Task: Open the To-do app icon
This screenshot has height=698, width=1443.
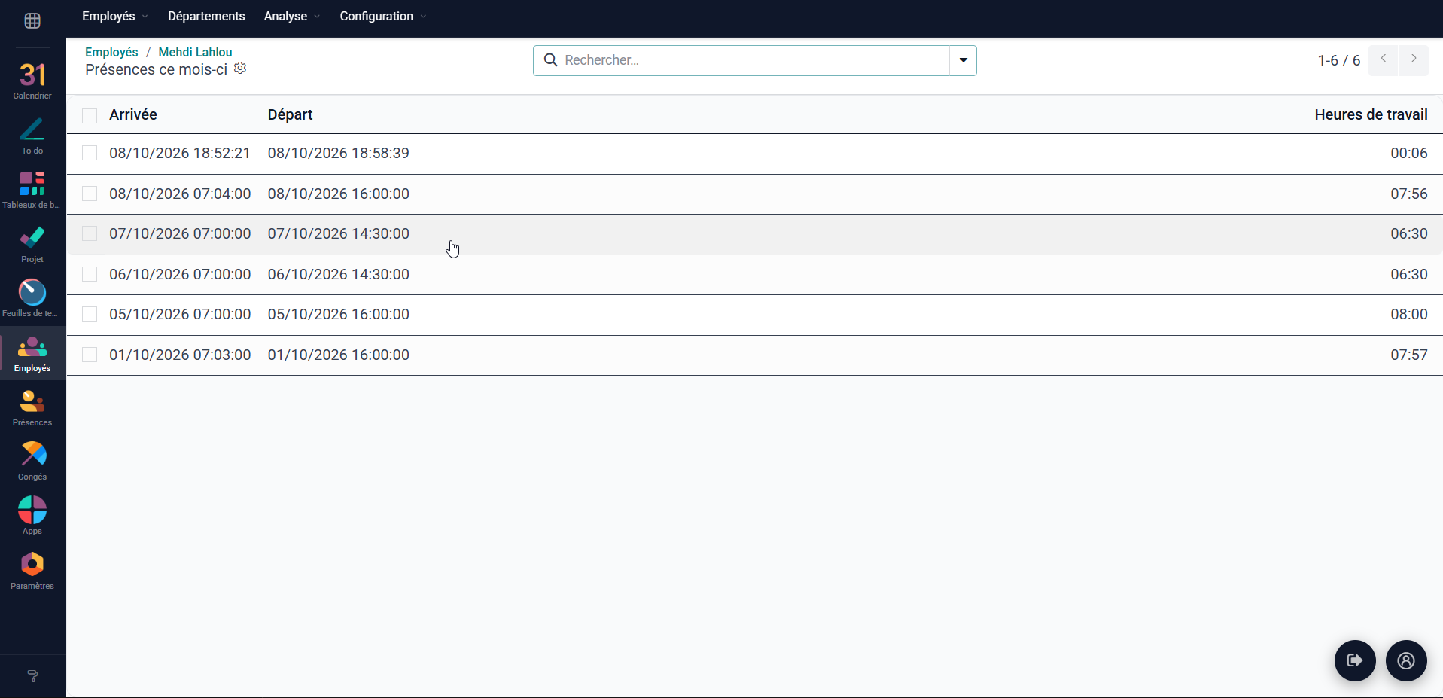Action: click(32, 136)
